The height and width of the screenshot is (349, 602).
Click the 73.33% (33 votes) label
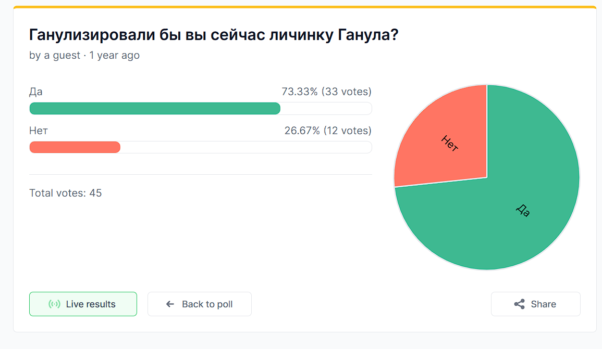(x=326, y=92)
